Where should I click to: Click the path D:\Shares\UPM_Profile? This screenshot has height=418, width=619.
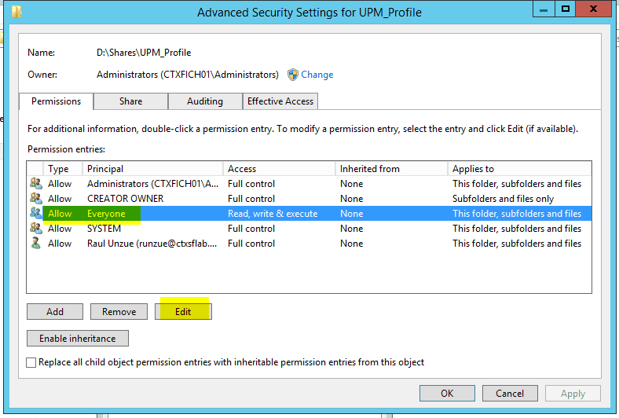[144, 53]
